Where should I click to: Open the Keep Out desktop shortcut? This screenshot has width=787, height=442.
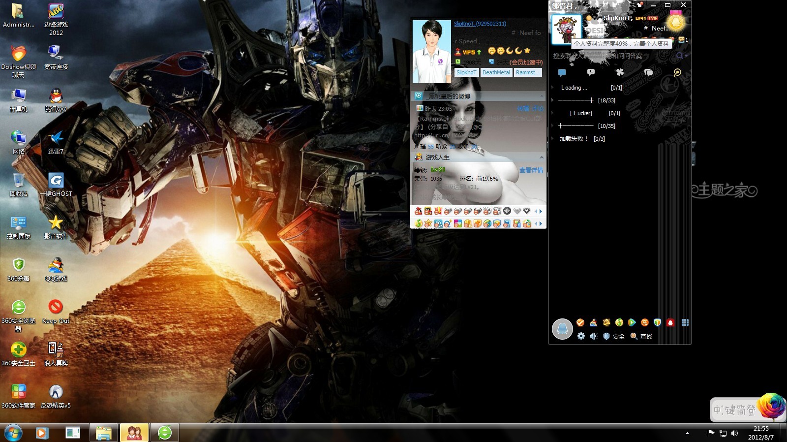point(56,312)
